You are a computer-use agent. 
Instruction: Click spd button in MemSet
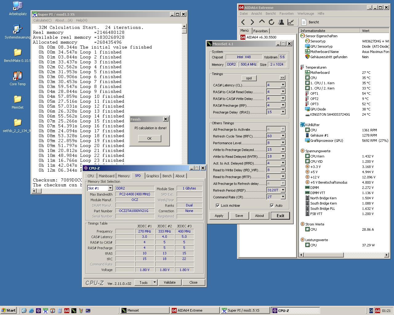[x=249, y=78]
